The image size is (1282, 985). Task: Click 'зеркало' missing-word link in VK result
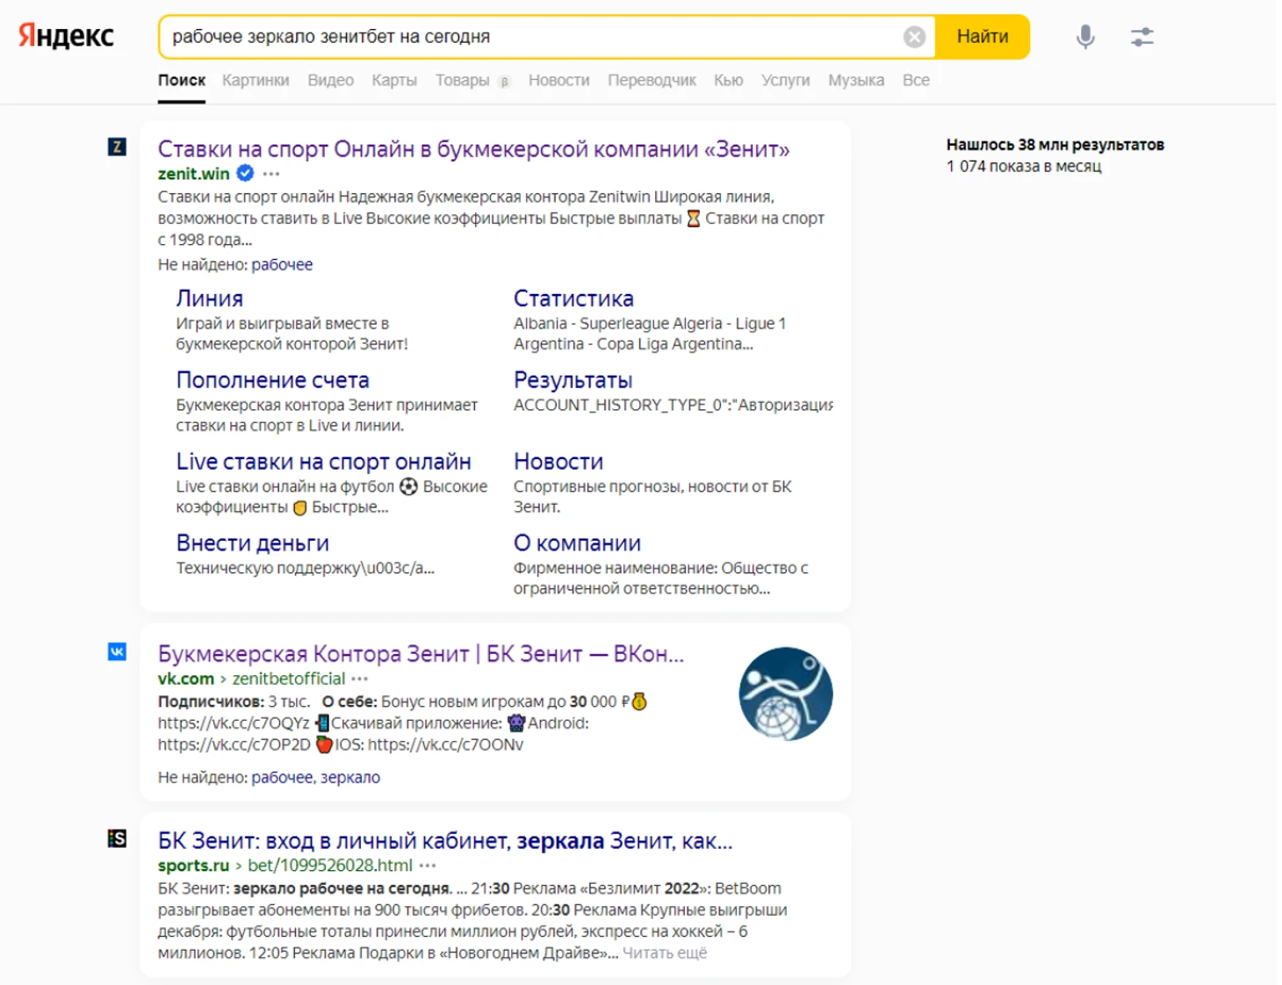(349, 777)
